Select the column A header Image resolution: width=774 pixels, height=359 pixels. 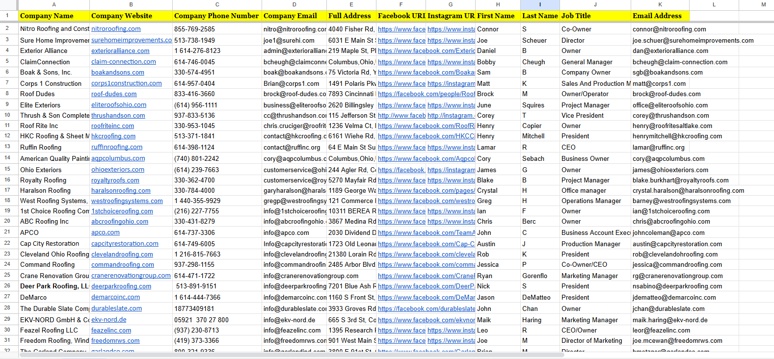(54, 4)
